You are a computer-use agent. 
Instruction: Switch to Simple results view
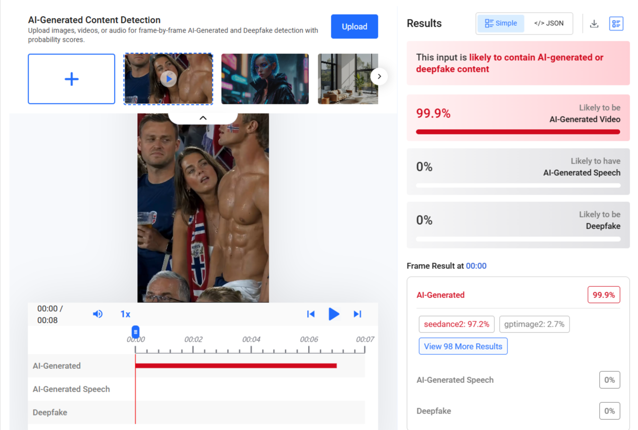[x=501, y=23]
